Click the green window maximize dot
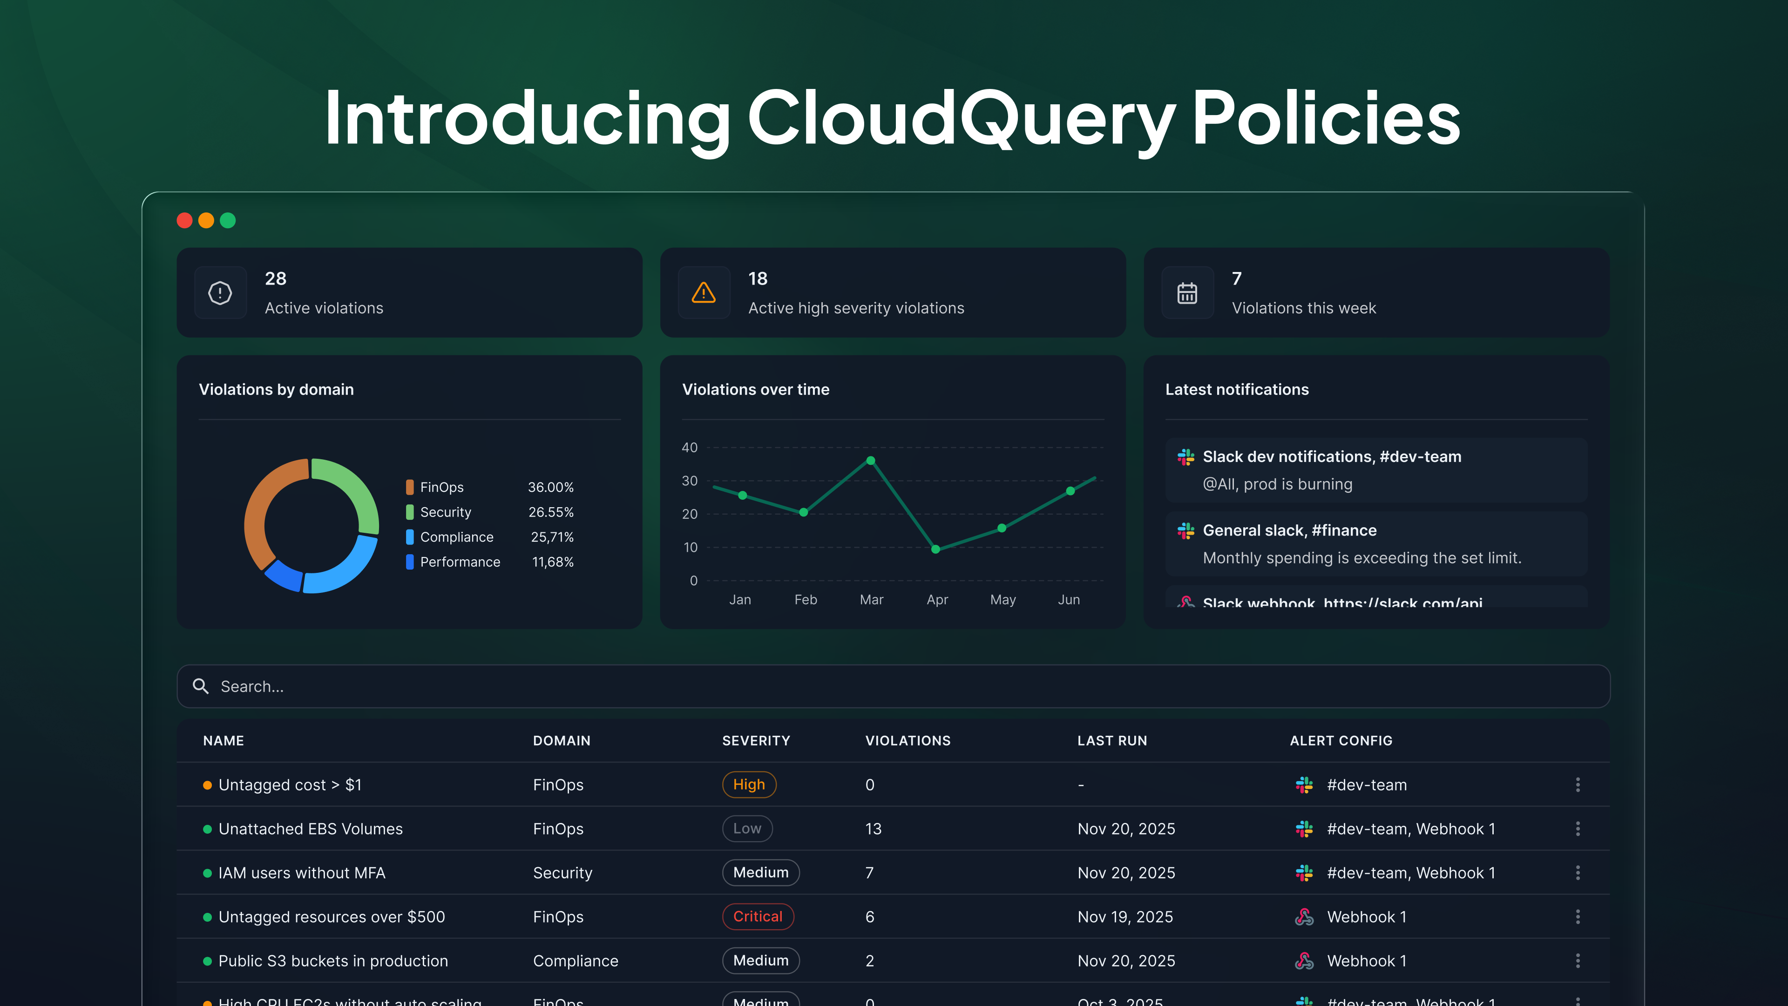 (228, 220)
